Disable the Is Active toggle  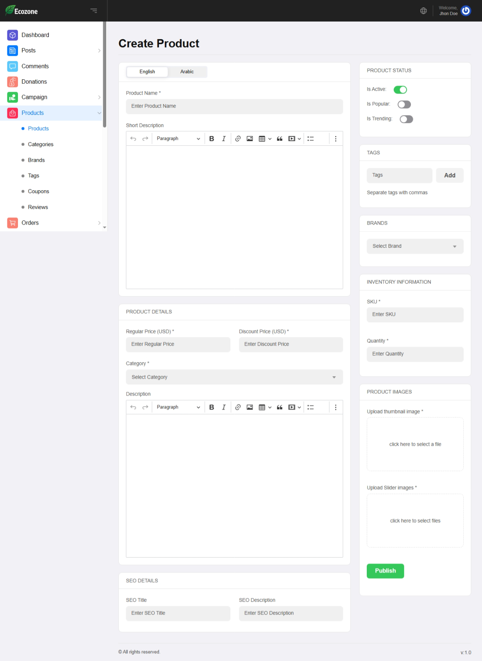(400, 90)
